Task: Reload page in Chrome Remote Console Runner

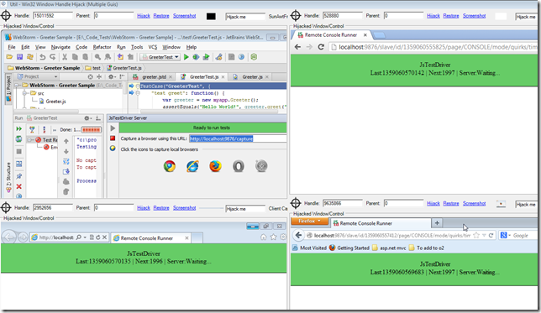Action: [321, 47]
